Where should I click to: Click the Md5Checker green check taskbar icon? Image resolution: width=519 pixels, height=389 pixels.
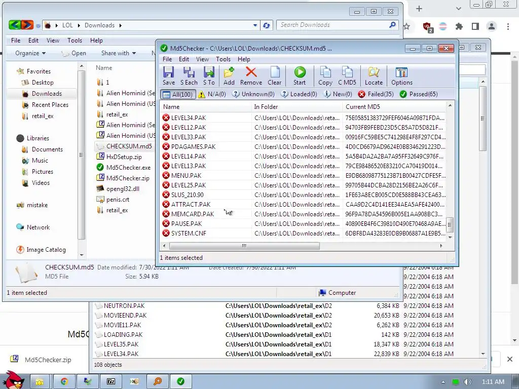click(180, 381)
